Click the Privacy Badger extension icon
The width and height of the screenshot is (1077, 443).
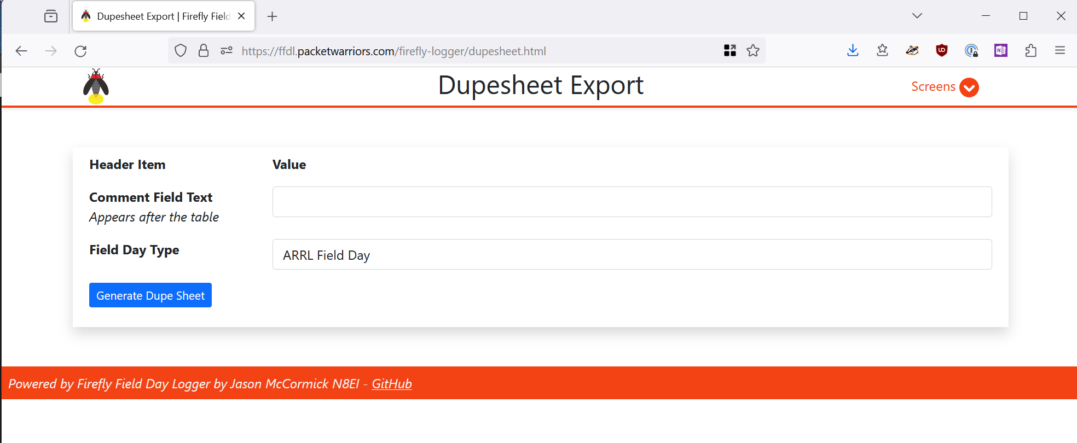[x=912, y=51]
